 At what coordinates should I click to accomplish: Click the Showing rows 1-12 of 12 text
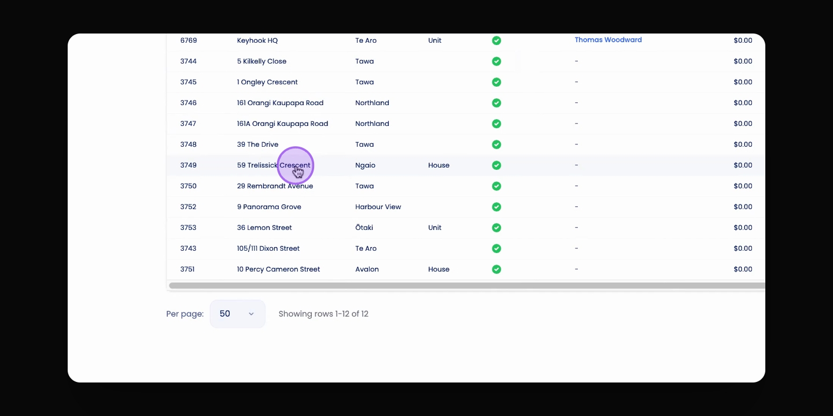pyautogui.click(x=323, y=314)
